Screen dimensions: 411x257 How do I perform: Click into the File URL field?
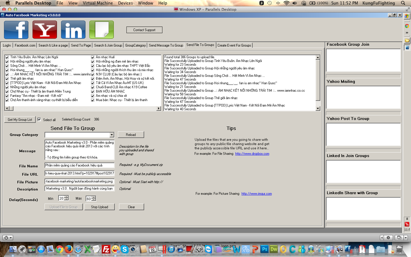point(80,173)
